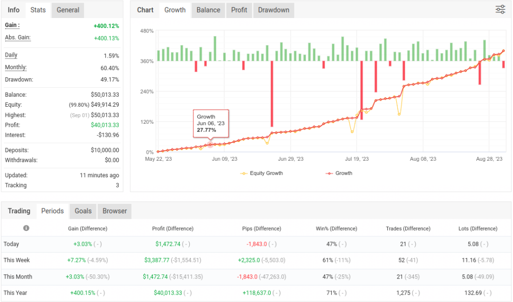
Task: Click the Lots (Difference) column header
Action: pyautogui.click(x=477, y=228)
